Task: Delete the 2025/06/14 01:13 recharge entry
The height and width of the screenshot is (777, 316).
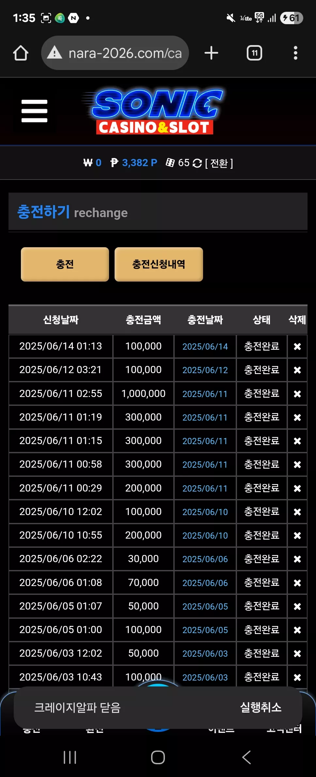Action: point(297,346)
